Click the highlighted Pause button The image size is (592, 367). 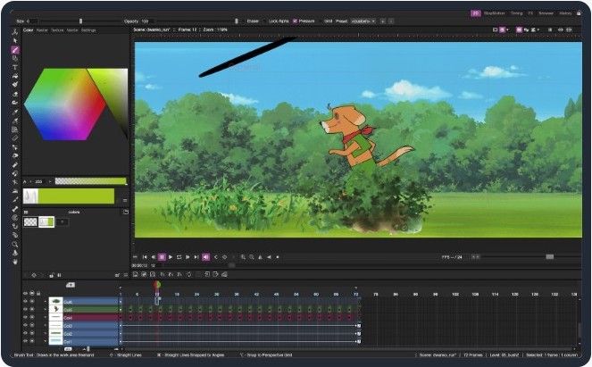pos(162,257)
